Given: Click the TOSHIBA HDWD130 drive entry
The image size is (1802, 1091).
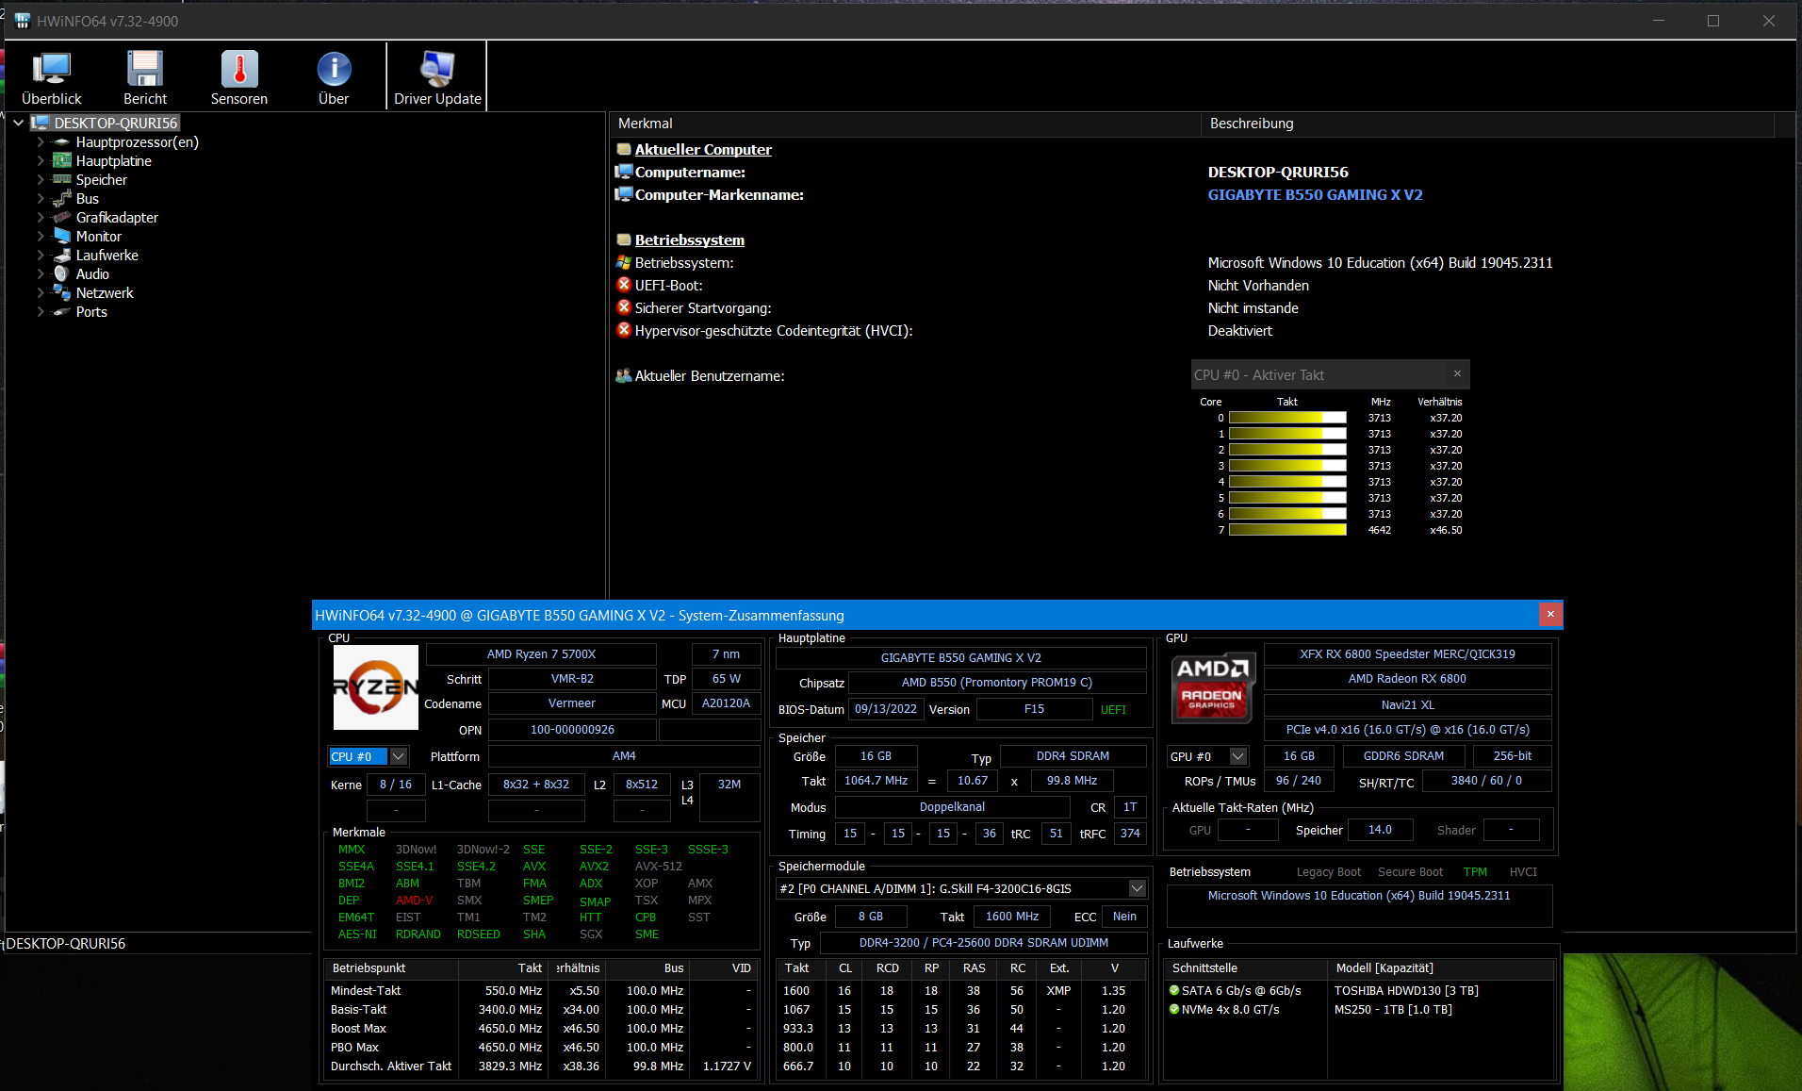Looking at the screenshot, I should click(1406, 990).
